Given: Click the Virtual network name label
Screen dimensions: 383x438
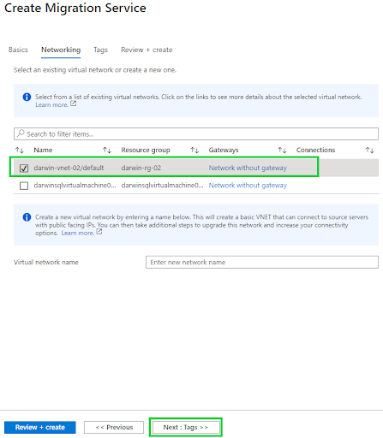Looking at the screenshot, I should tap(46, 263).
